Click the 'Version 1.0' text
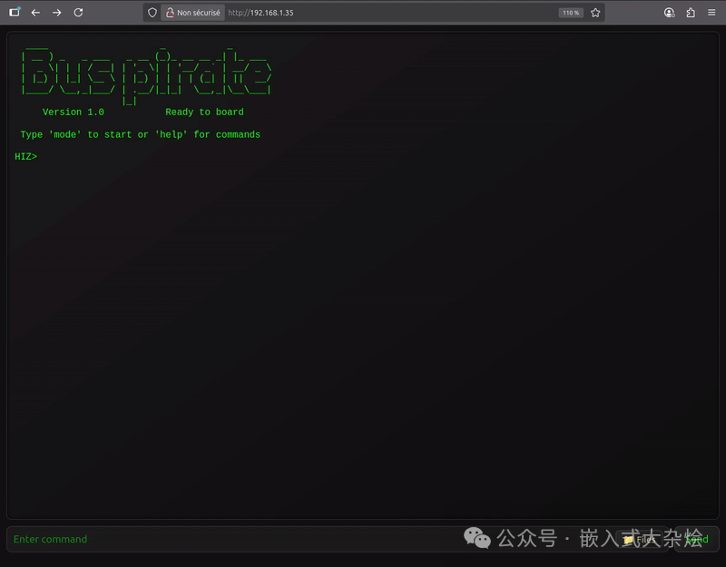 [x=74, y=112]
